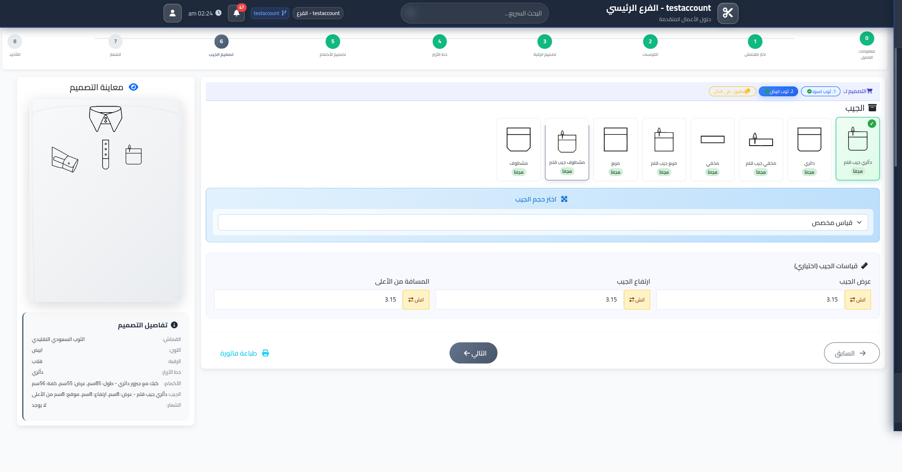Click the السابق previous button
The width and height of the screenshot is (902, 472).
point(851,353)
